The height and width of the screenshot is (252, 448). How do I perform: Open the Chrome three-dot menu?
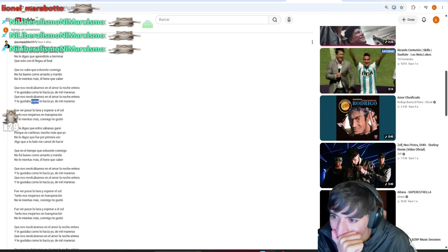pyautogui.click(x=442, y=7)
